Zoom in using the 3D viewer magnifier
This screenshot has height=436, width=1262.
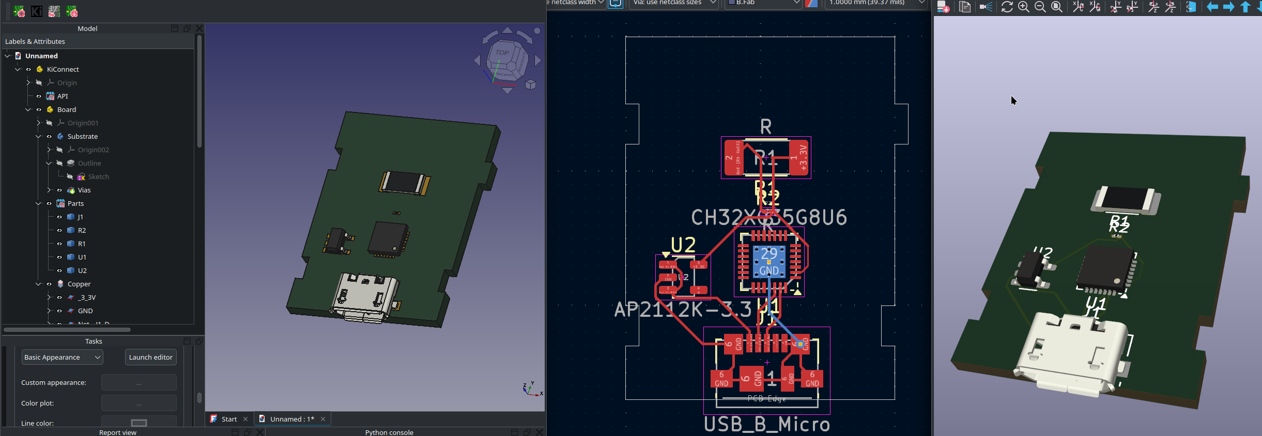(x=1023, y=7)
